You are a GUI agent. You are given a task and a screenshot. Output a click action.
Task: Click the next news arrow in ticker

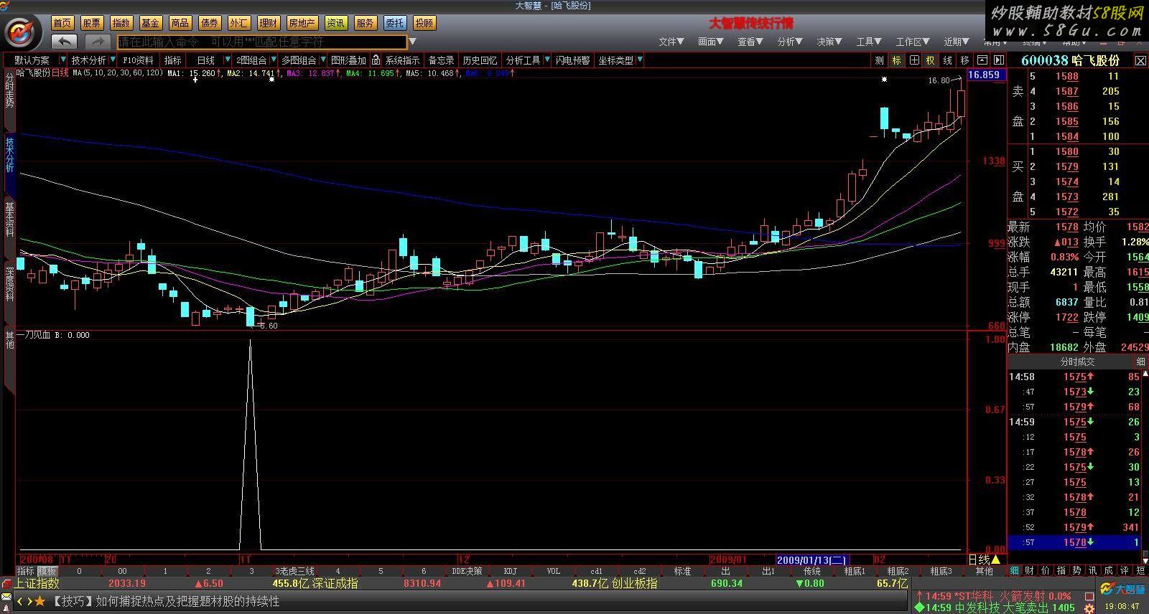pos(29,601)
